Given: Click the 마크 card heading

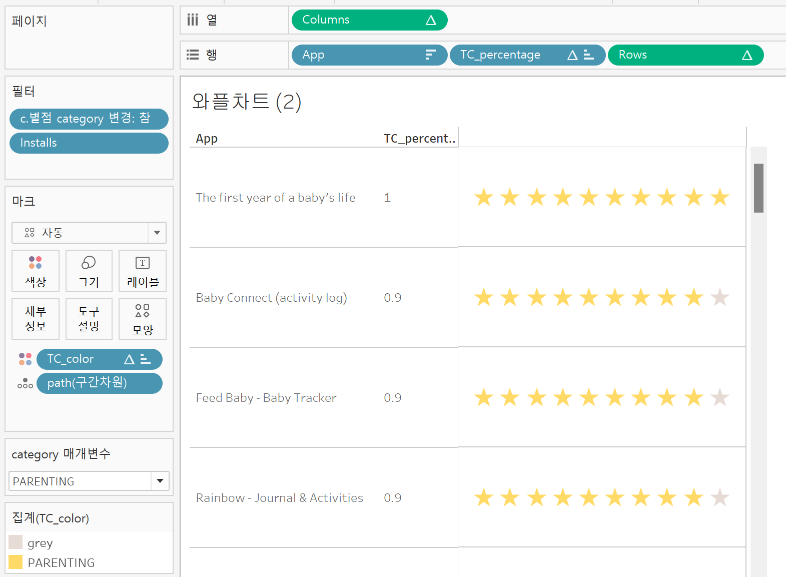Looking at the screenshot, I should (24, 201).
